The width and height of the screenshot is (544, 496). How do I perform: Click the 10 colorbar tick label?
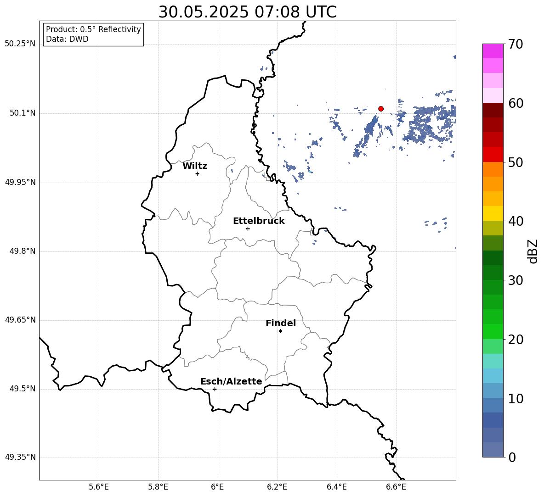pos(516,398)
